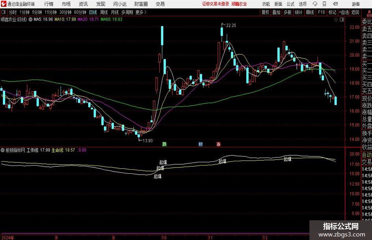Expand the 顺鑫农业(日线) indicator dropdown arrow
The height and width of the screenshot is (240, 372).
(x=31, y=19)
